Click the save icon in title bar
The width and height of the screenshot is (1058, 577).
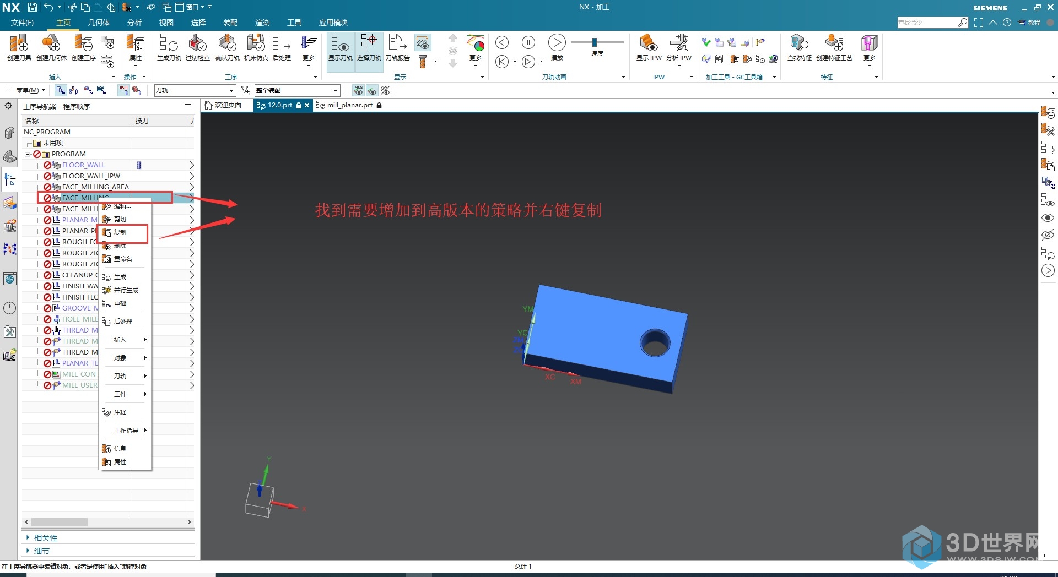(x=33, y=7)
